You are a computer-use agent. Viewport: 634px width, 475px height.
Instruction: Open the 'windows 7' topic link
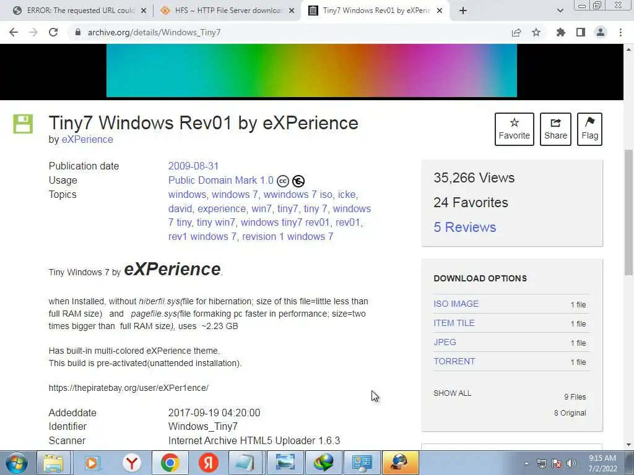tap(235, 195)
